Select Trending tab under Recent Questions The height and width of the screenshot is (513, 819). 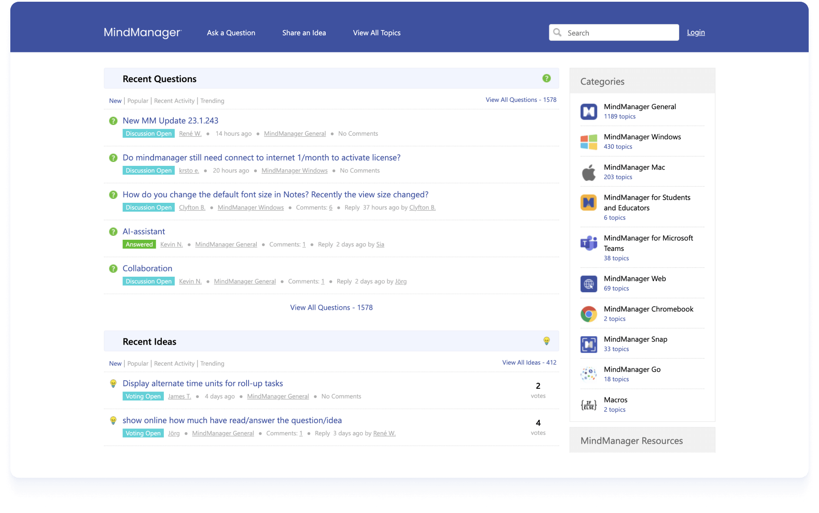coord(212,101)
